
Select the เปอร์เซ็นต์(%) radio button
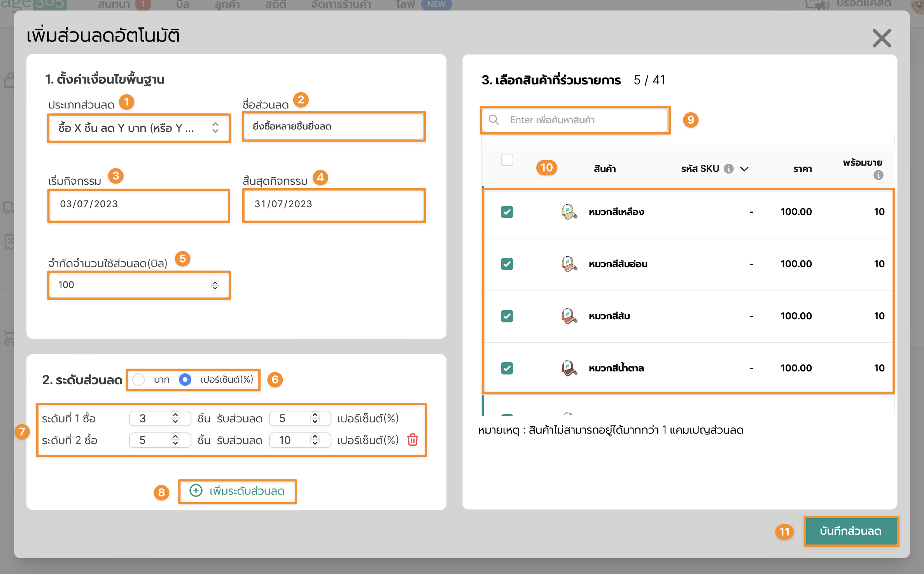185,380
